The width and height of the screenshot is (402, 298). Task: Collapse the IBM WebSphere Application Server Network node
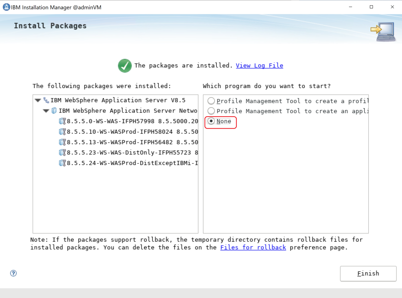tap(46, 110)
